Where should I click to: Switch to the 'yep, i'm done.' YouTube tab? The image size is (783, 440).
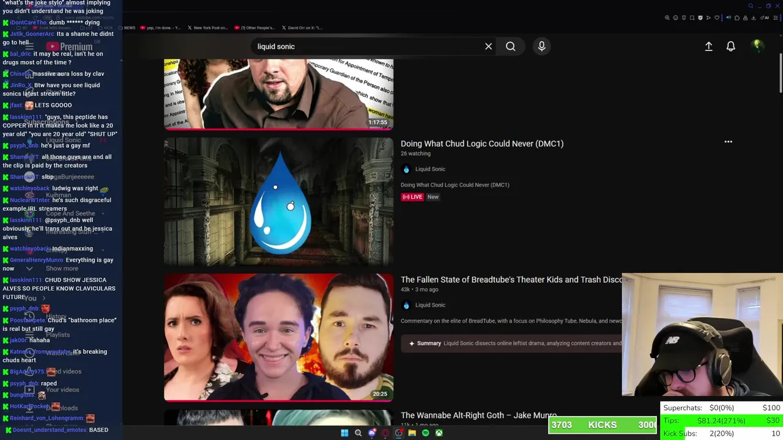coord(160,28)
